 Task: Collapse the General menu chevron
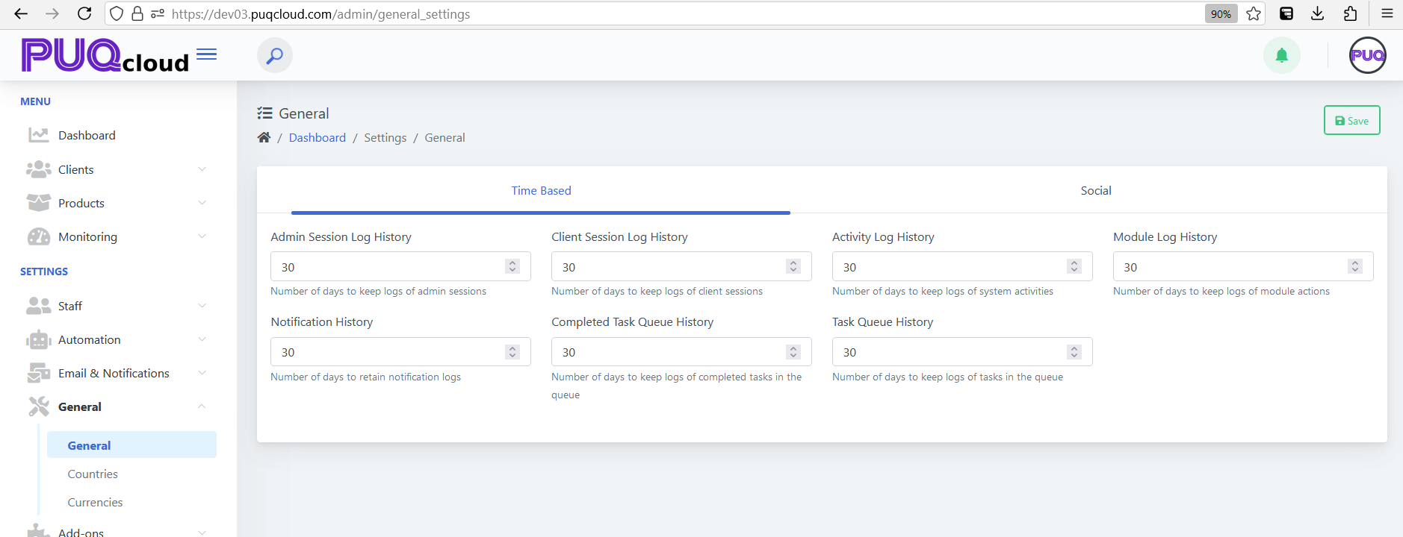click(202, 406)
